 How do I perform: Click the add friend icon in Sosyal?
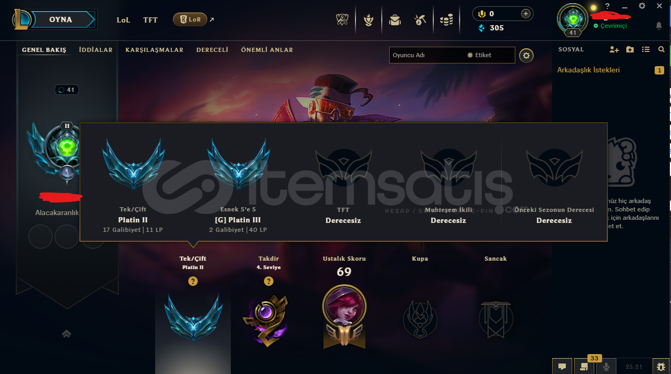[614, 49]
